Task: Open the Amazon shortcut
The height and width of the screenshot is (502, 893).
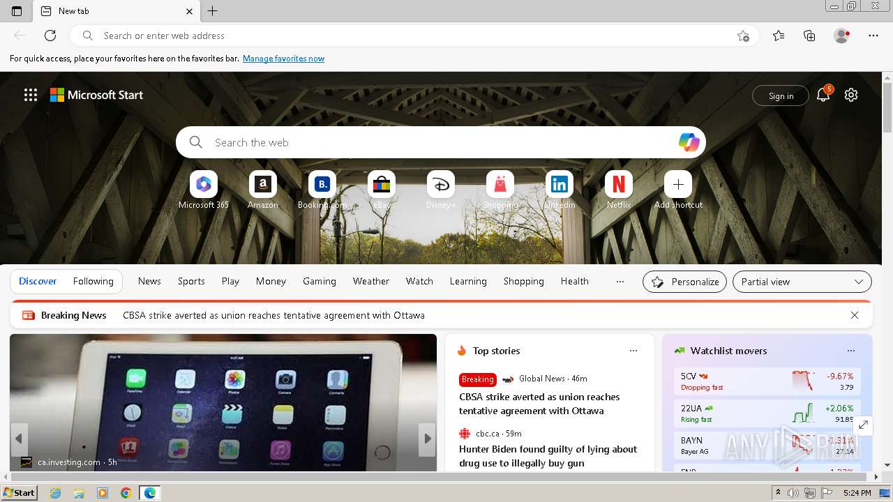Action: [x=263, y=190]
